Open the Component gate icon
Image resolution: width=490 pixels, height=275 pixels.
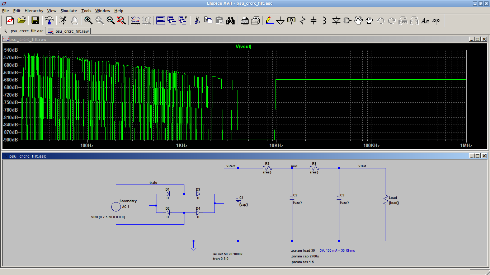[x=347, y=20]
